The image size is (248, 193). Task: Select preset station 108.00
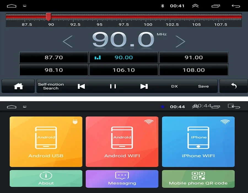coord(194,70)
